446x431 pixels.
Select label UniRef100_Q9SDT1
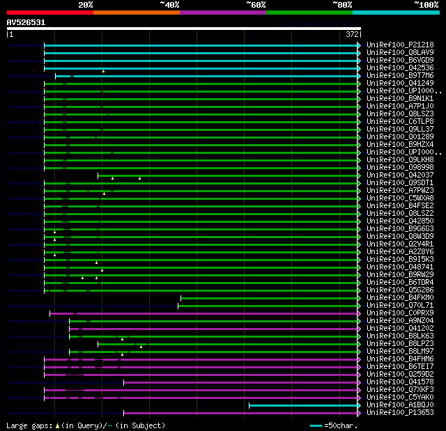coord(400,183)
